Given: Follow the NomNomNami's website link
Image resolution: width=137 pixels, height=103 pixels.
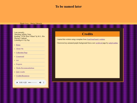Looking at the screenshot, I should [x=96, y=39].
